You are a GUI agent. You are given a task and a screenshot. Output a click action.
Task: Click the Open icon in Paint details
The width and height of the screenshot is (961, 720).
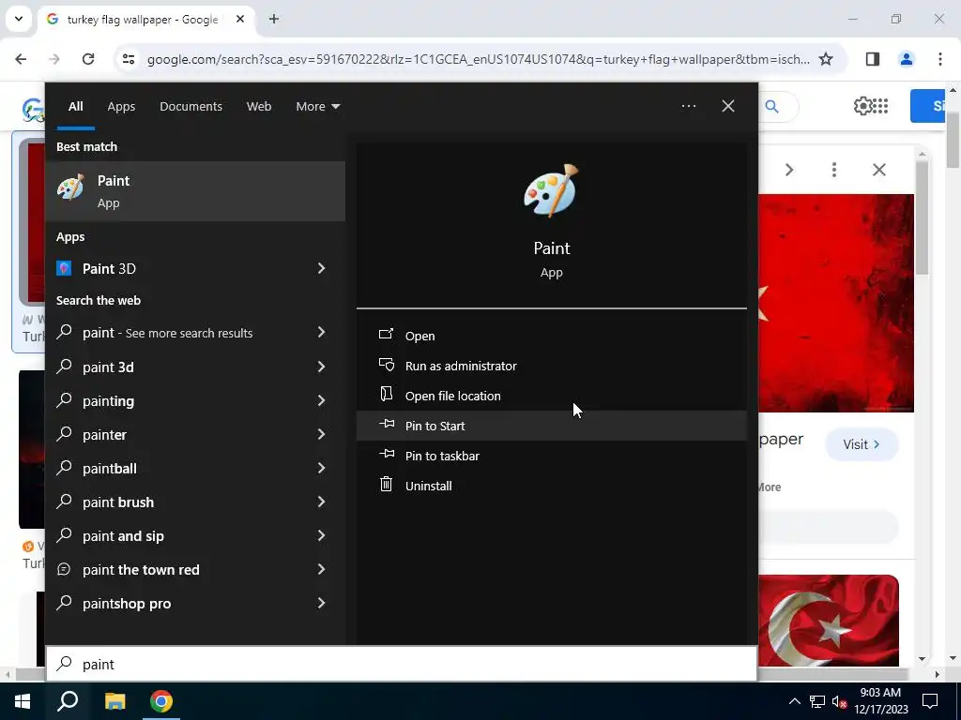tap(386, 335)
